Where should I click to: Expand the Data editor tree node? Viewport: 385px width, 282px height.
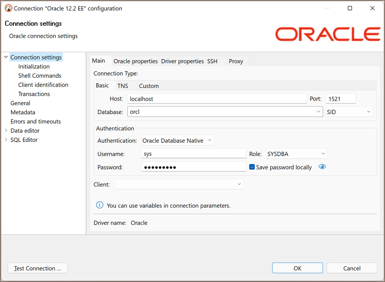6,130
